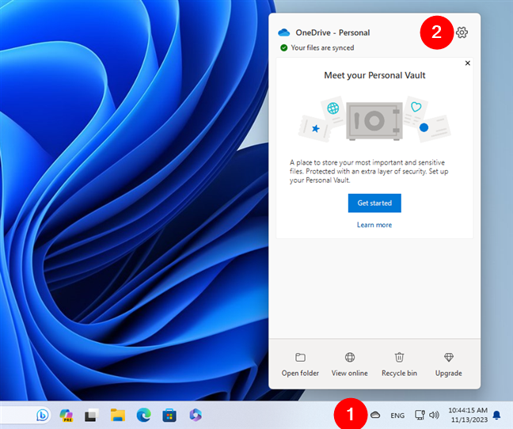Viewport: 513px width, 429px height.
Task: Choose Upgrade diamond option
Action: tap(449, 365)
